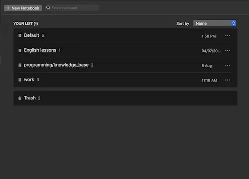Open more options for programming/knowledge_base
Image resolution: width=249 pixels, height=179 pixels.
click(x=228, y=65)
